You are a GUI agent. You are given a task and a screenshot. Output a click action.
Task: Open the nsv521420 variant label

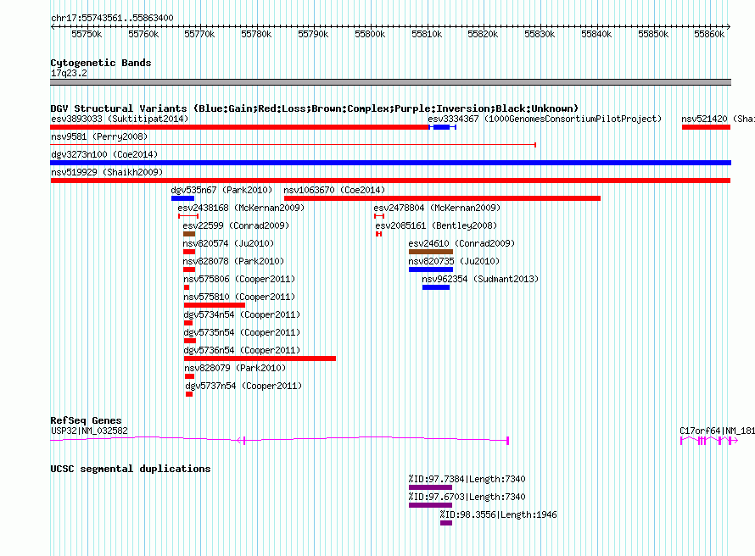point(718,119)
